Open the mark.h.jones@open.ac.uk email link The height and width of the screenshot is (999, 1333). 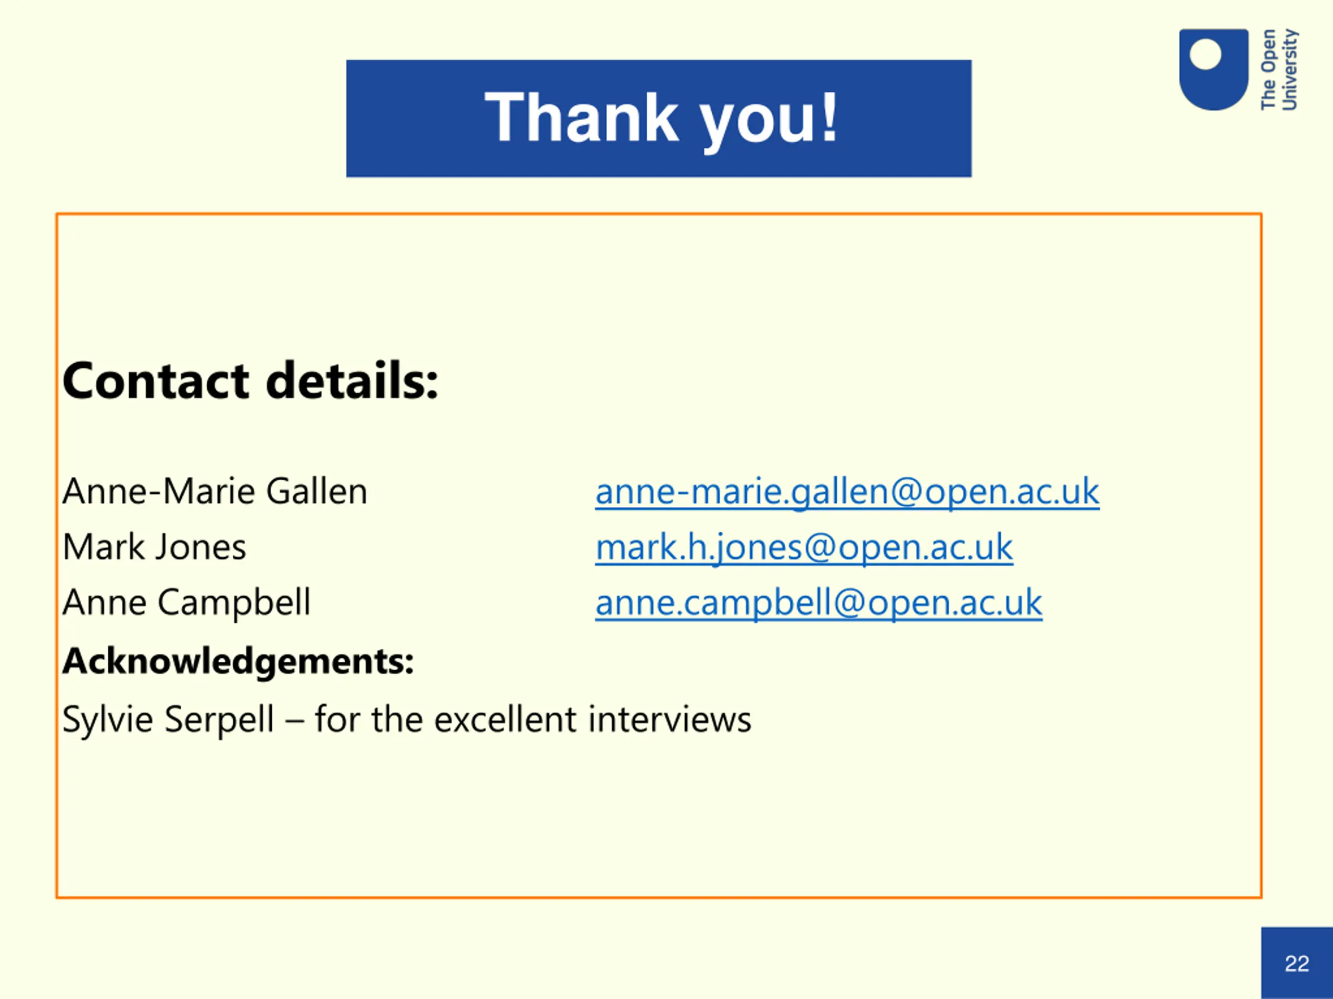pyautogui.click(x=804, y=547)
